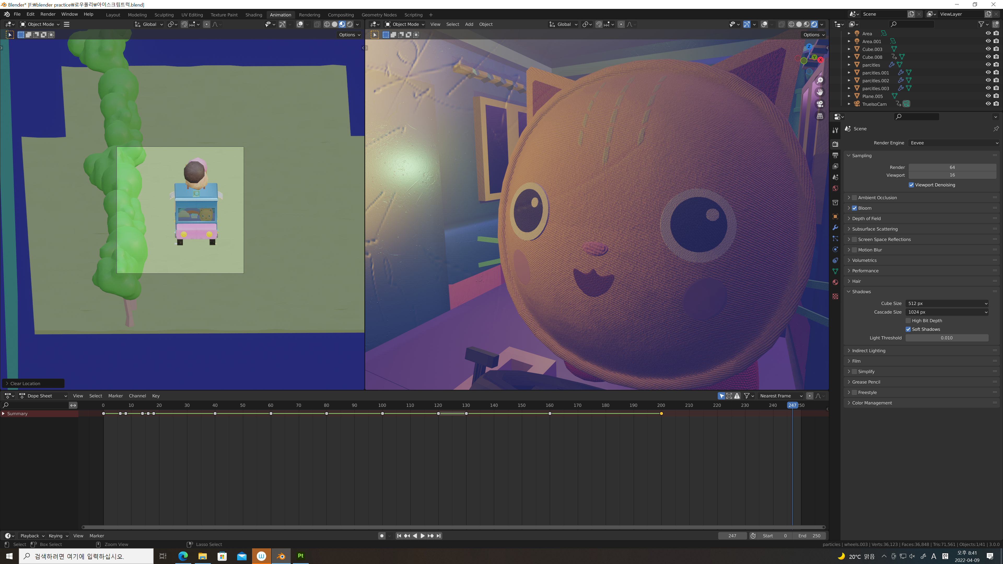Expand the Color Management panel
This screenshot has width=1003, height=564.
point(872,403)
